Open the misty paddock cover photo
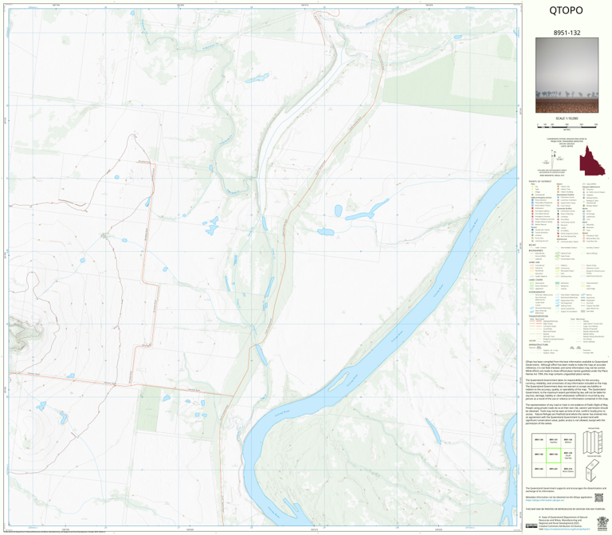This screenshot has width=612, height=535. click(x=567, y=75)
